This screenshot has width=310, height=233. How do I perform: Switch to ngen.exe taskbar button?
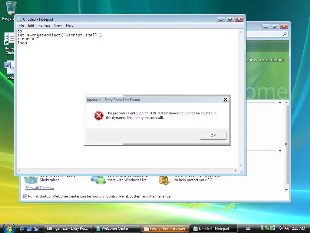(x=68, y=228)
